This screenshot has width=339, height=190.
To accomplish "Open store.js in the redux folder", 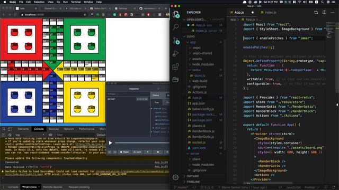I will tap(200, 75).
